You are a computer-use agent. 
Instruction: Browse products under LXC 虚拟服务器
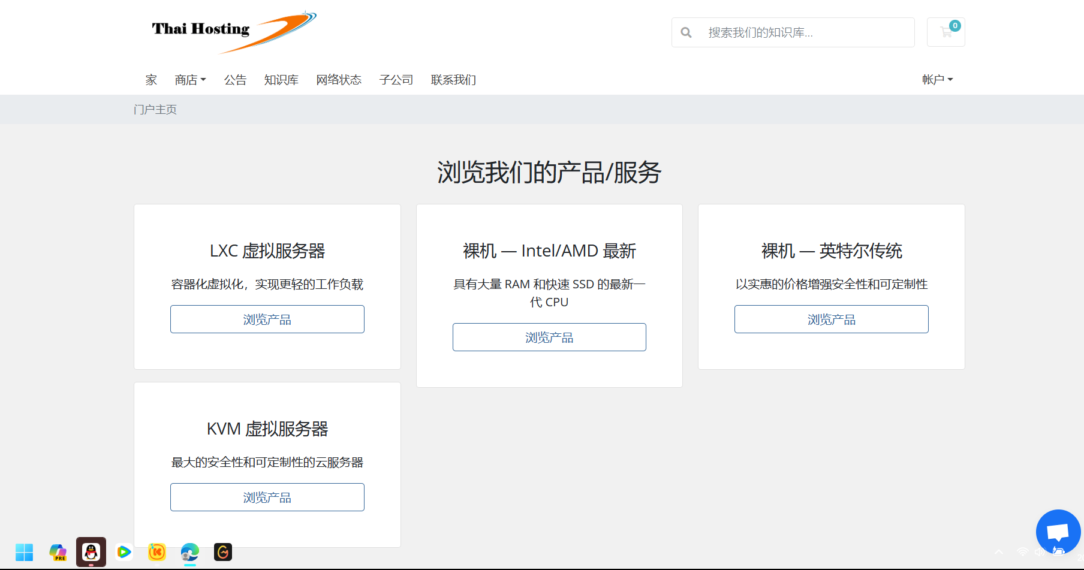coord(267,319)
